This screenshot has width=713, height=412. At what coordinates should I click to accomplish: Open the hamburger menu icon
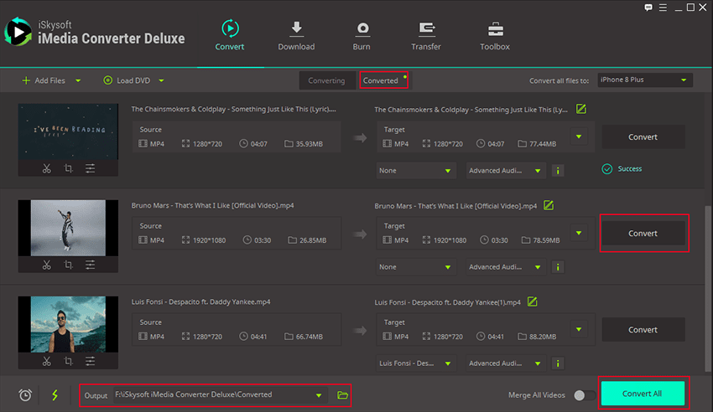click(x=663, y=8)
